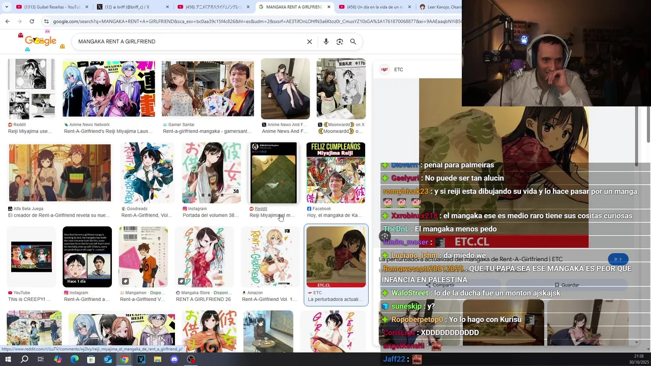The height and width of the screenshot is (366, 651).
Task: Submit search with magnifying glass icon
Action: tap(353, 42)
